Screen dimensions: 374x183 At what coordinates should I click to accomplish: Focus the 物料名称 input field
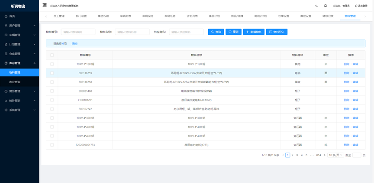(x=132, y=32)
